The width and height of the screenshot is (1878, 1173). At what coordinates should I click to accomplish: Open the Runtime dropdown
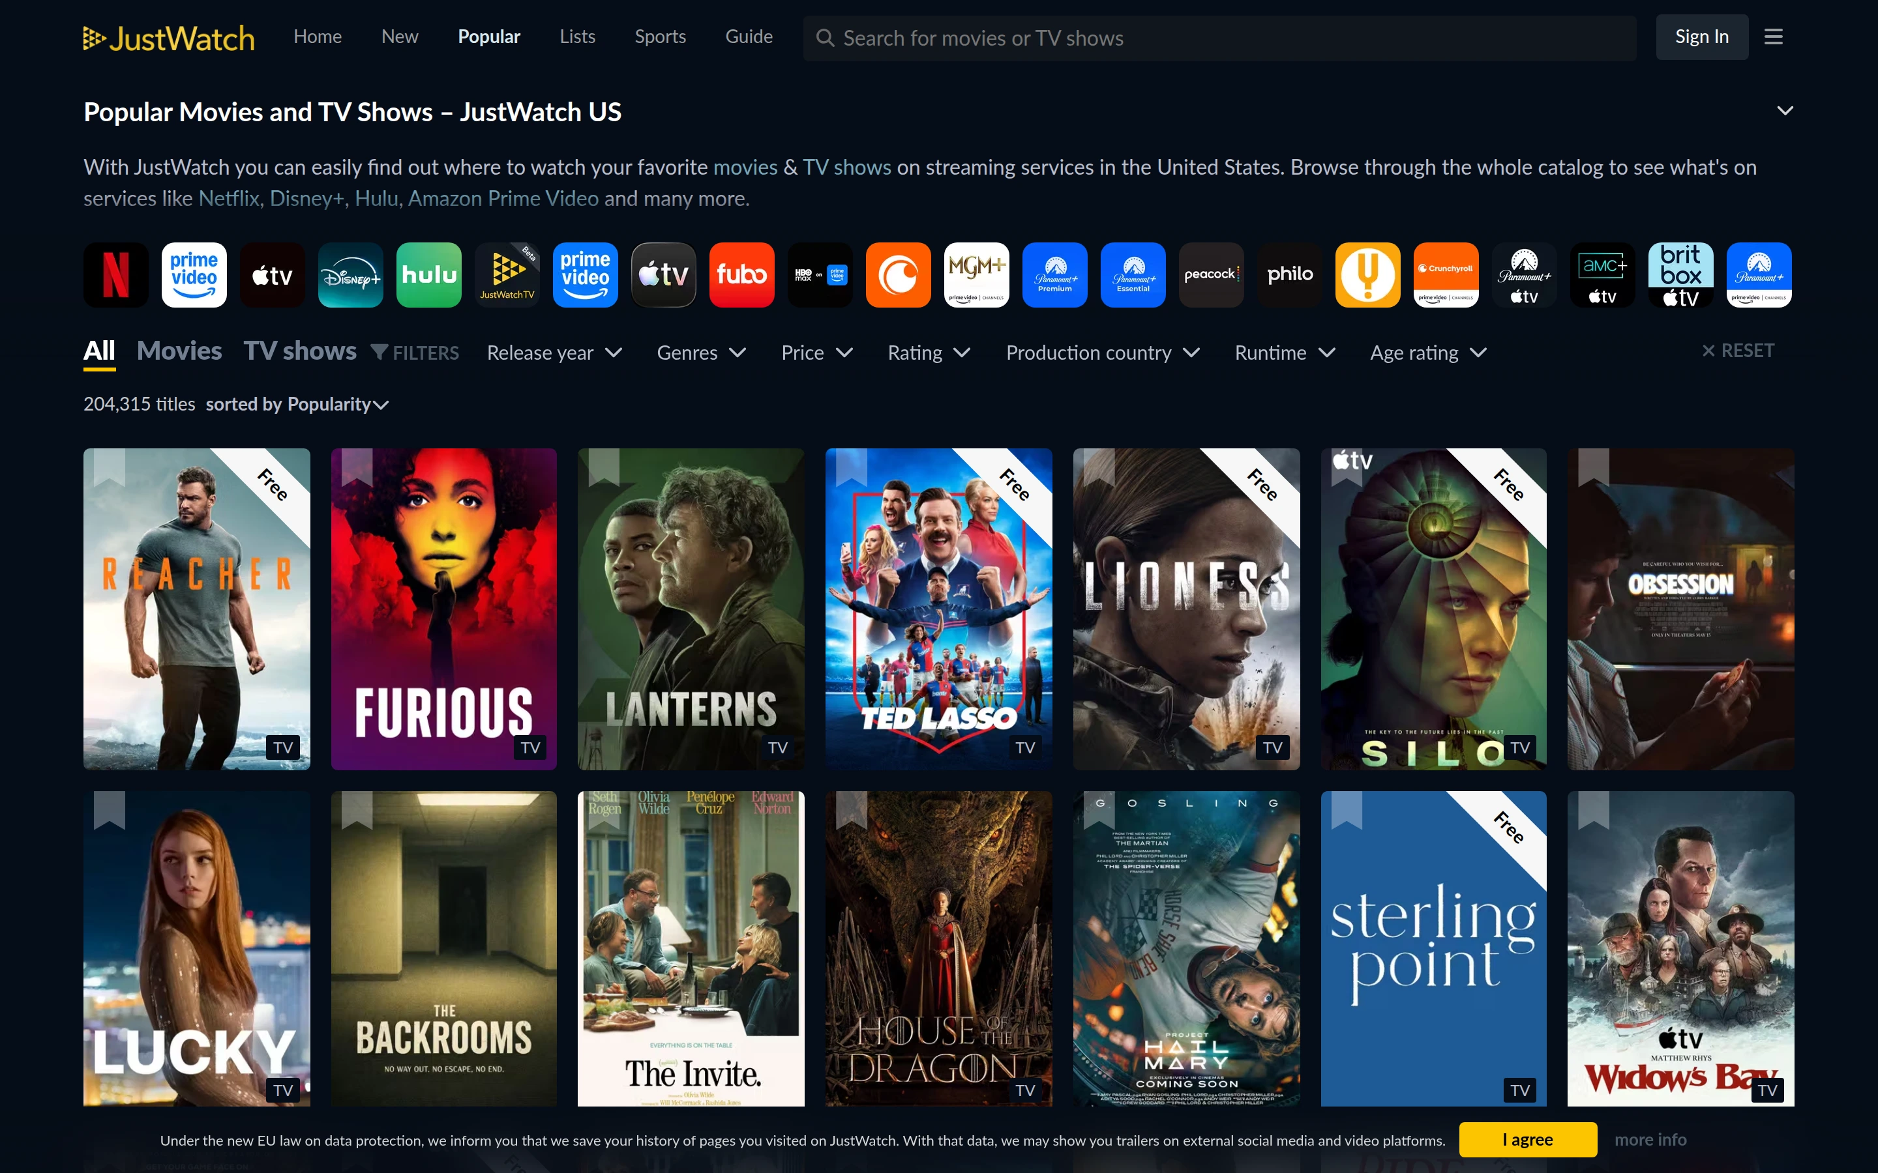coord(1285,352)
